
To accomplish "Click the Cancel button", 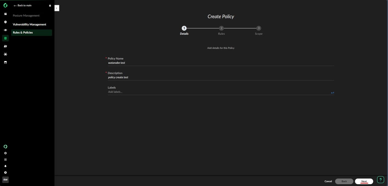I will tap(328, 181).
